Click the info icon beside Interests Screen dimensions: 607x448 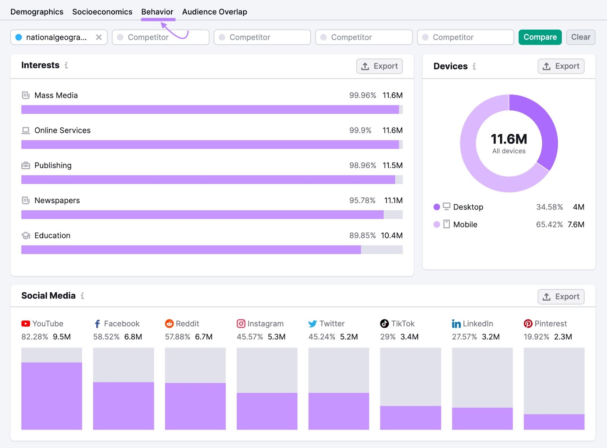point(66,65)
